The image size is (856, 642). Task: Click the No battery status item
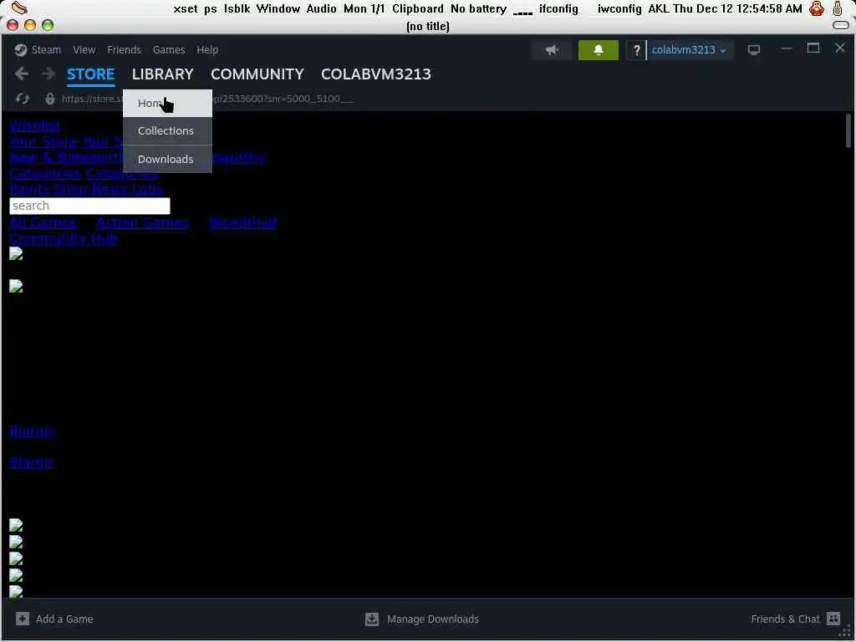click(x=479, y=8)
